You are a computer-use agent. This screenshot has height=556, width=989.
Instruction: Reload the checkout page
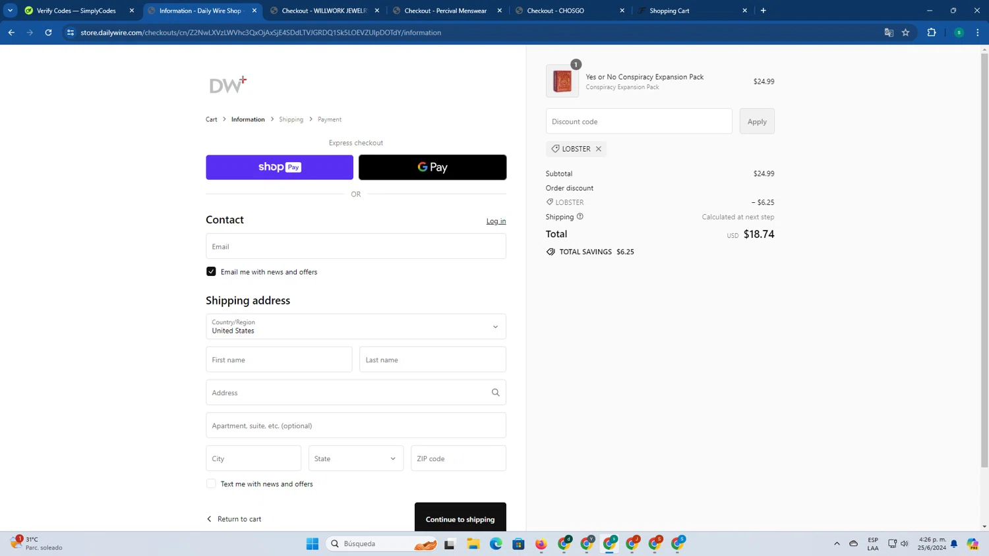(48, 32)
